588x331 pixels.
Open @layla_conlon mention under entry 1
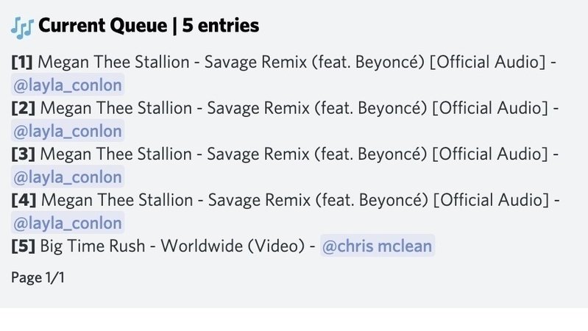(68, 84)
